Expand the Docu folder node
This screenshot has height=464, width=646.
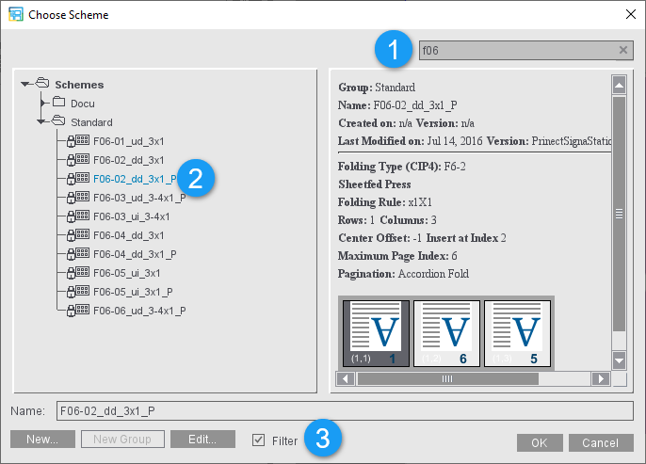pos(42,104)
